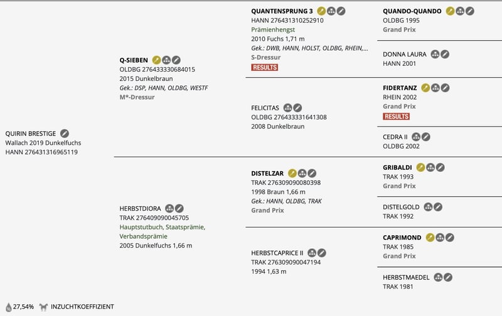Image resolution: width=502 pixels, height=316 pixels.
Task: Click the gold icon beside Gribaldi
Action: pyautogui.click(x=420, y=167)
